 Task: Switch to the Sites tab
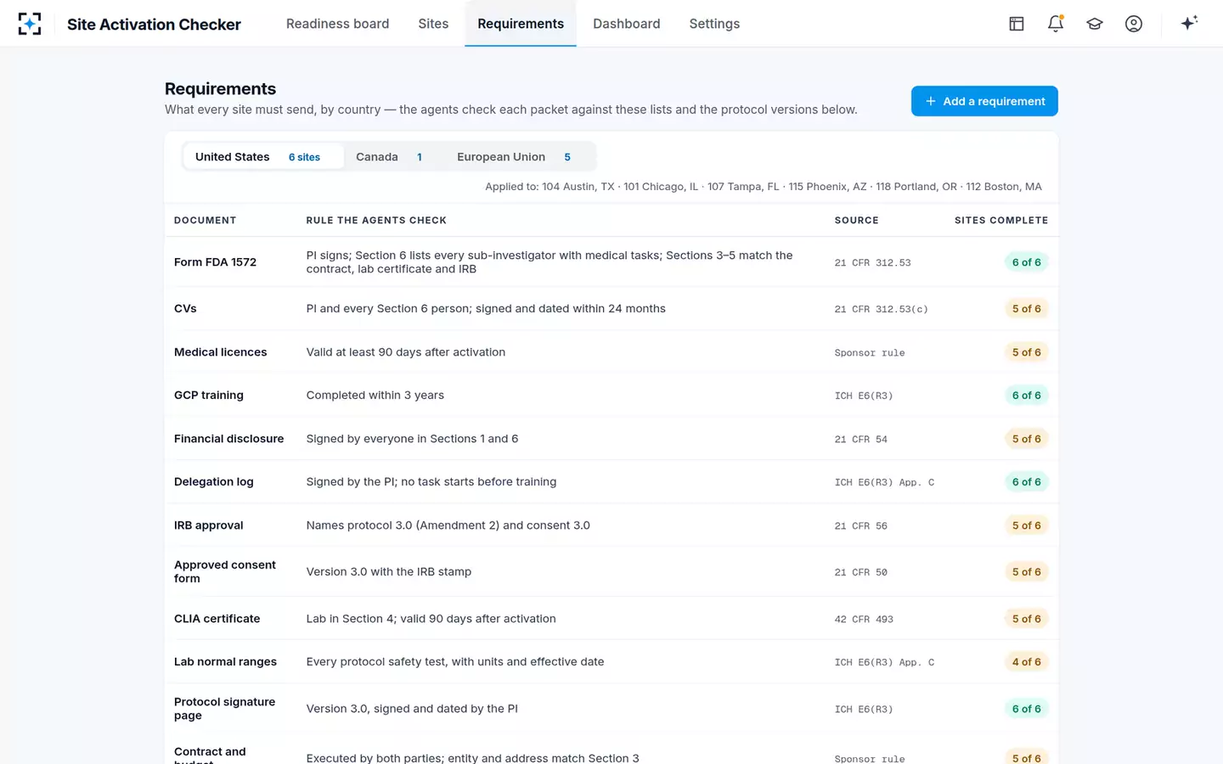coord(433,24)
